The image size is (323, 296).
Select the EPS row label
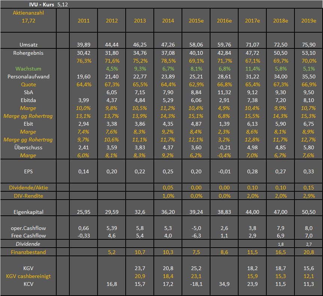pos(29,171)
